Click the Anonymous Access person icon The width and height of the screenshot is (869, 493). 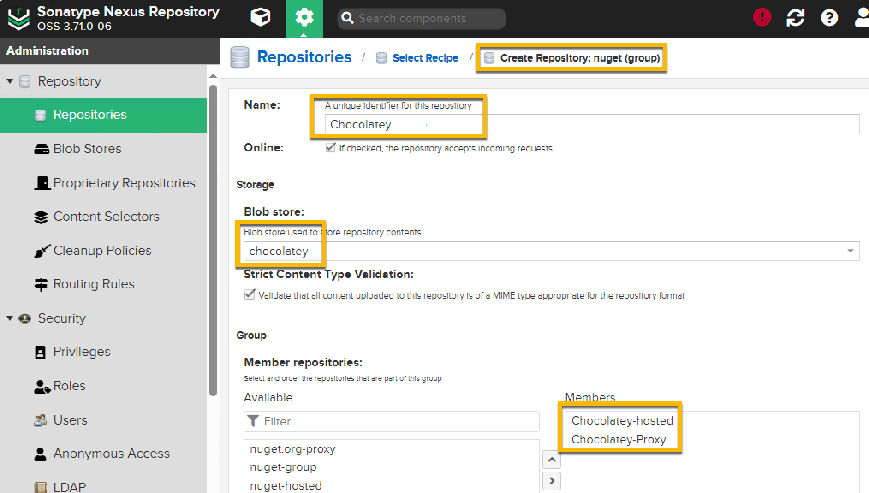(40, 454)
